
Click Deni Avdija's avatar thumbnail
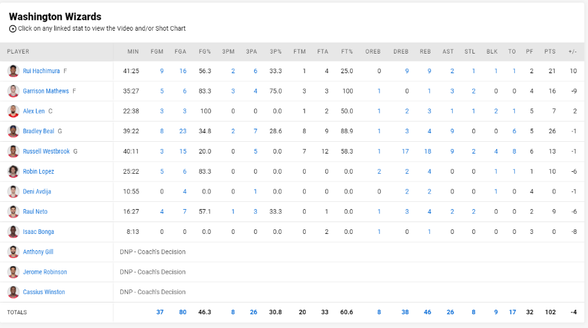point(14,191)
